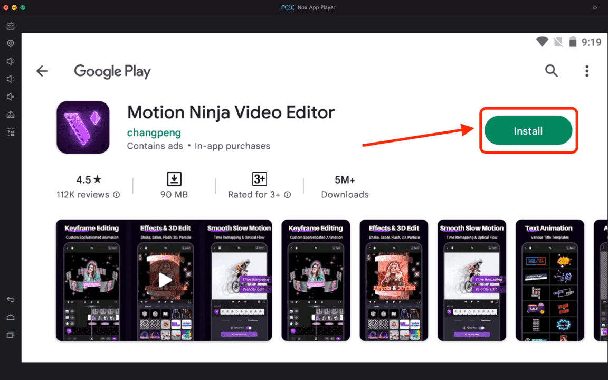
Task: Go back using the Google Play arrow
Action: tap(42, 71)
